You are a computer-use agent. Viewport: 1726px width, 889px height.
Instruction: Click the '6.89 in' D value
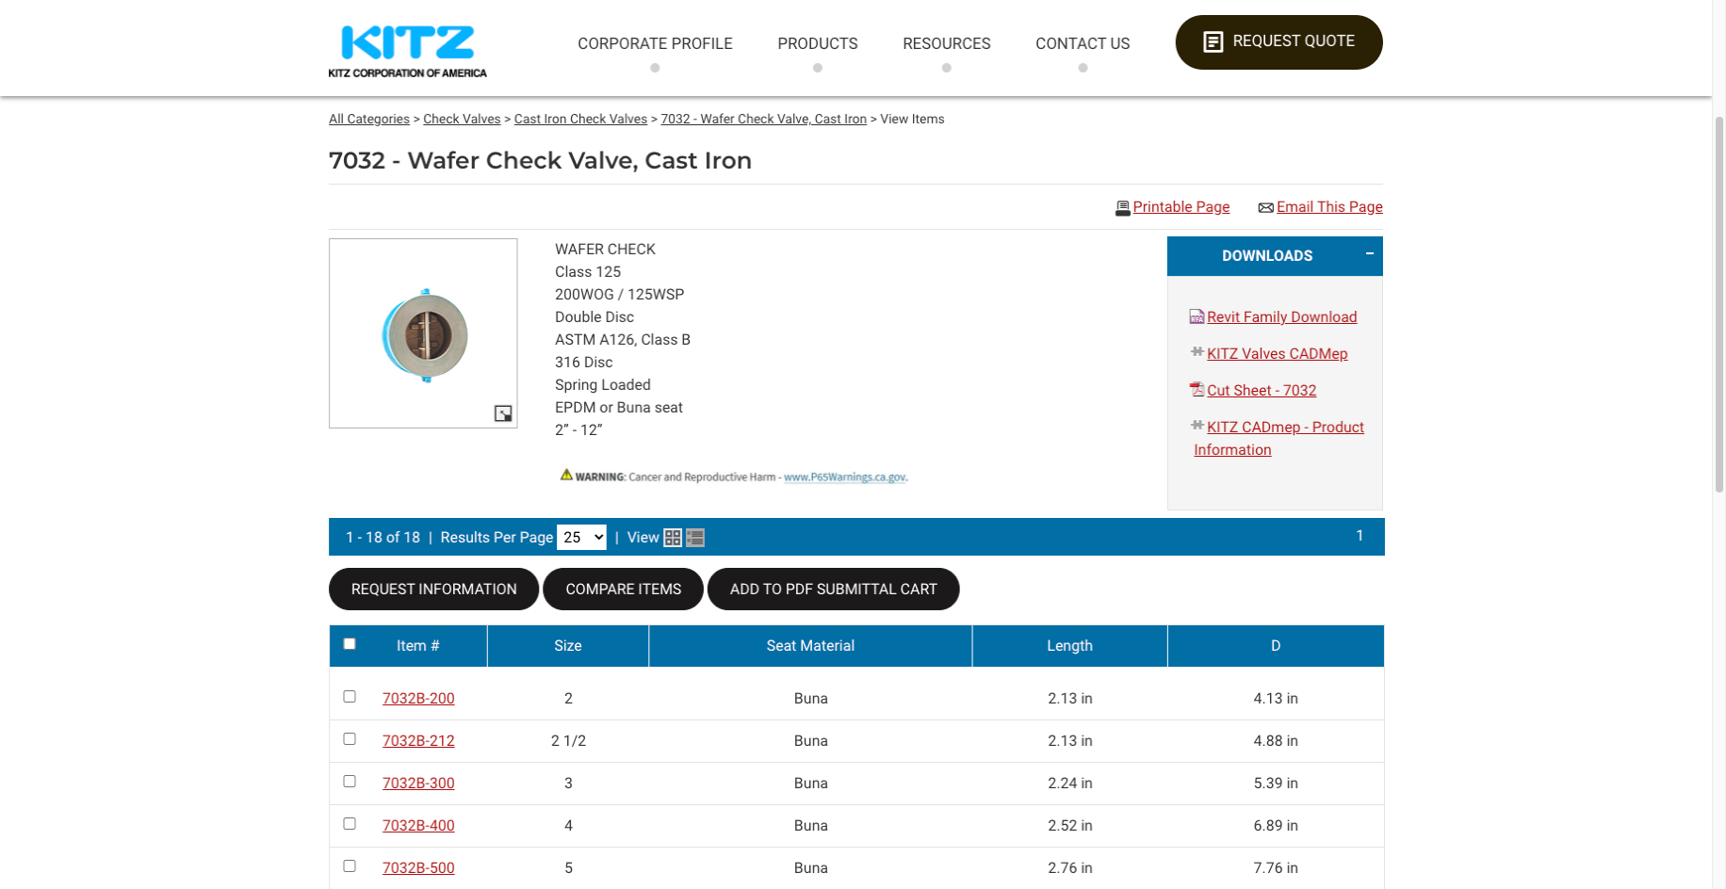click(x=1276, y=826)
